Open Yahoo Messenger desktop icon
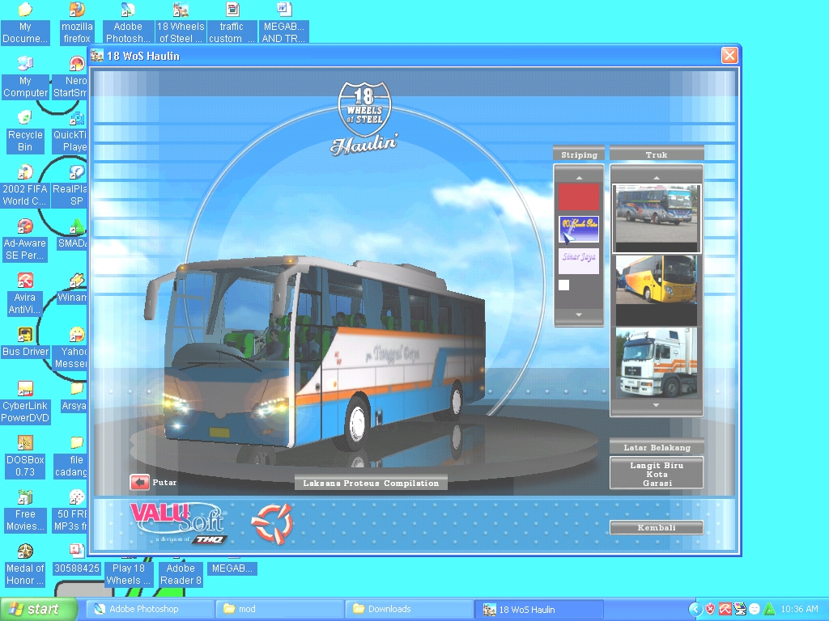Image resolution: width=829 pixels, height=621 pixels. [x=71, y=349]
